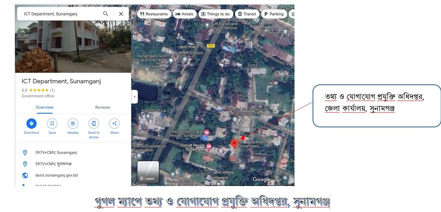The height and width of the screenshot is (212, 441).
Task: Click the DC Office, Sunamganj marker
Action: [x=285, y=32]
